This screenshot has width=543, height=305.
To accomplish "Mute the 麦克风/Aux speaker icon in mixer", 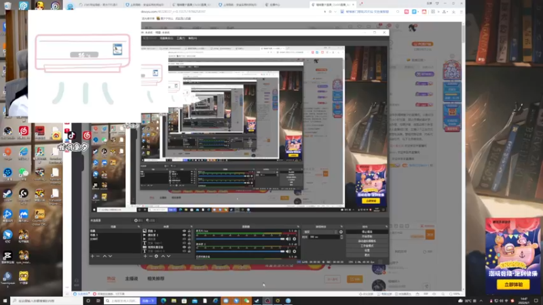I will click(288, 239).
